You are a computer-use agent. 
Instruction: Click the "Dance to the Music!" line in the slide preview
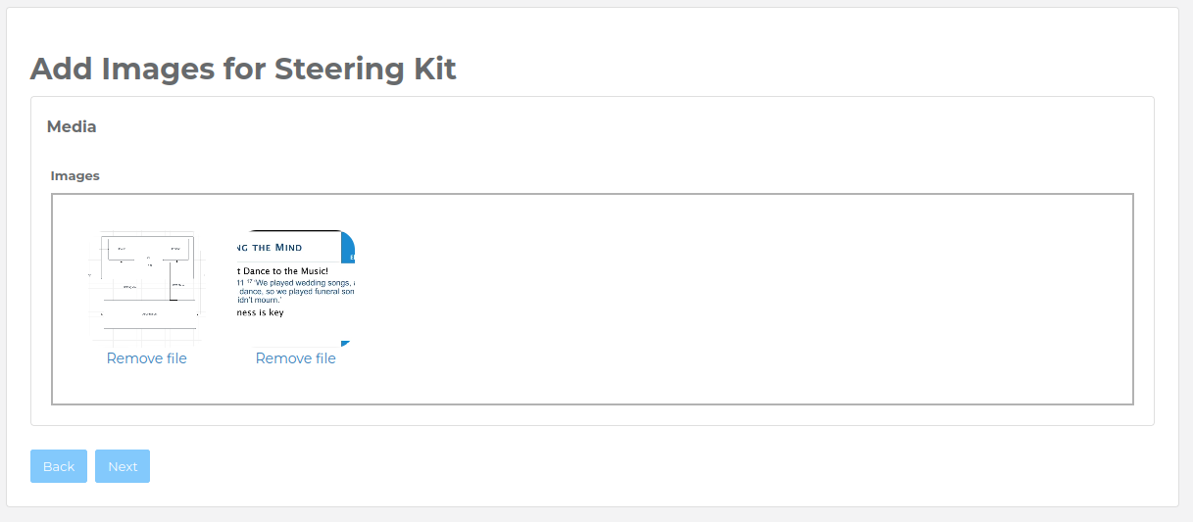click(x=280, y=271)
